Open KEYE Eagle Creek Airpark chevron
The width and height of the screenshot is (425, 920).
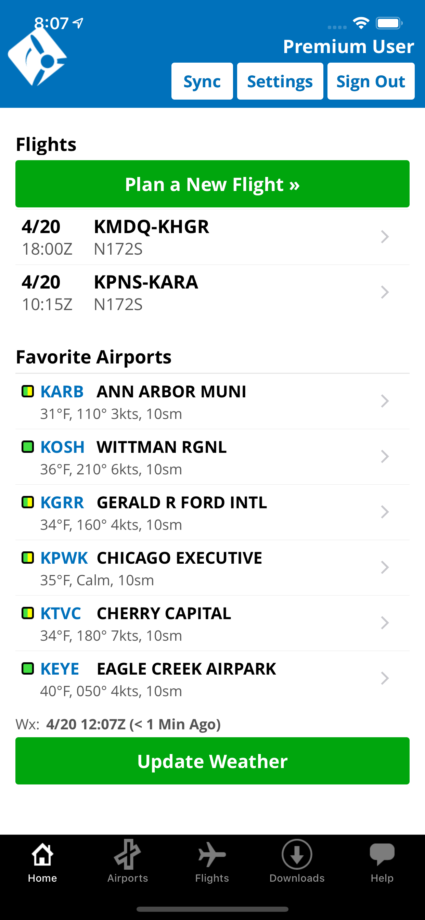tap(384, 678)
